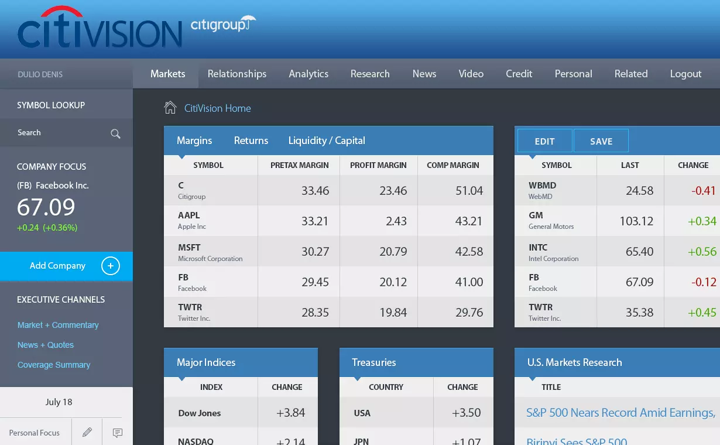Click the Add Company button

[66, 266]
